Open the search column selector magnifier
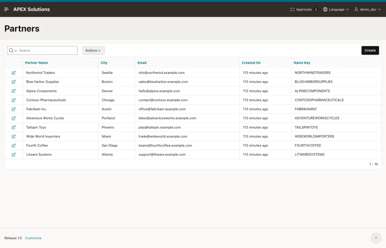The width and height of the screenshot is (386, 248). [x=12, y=51]
